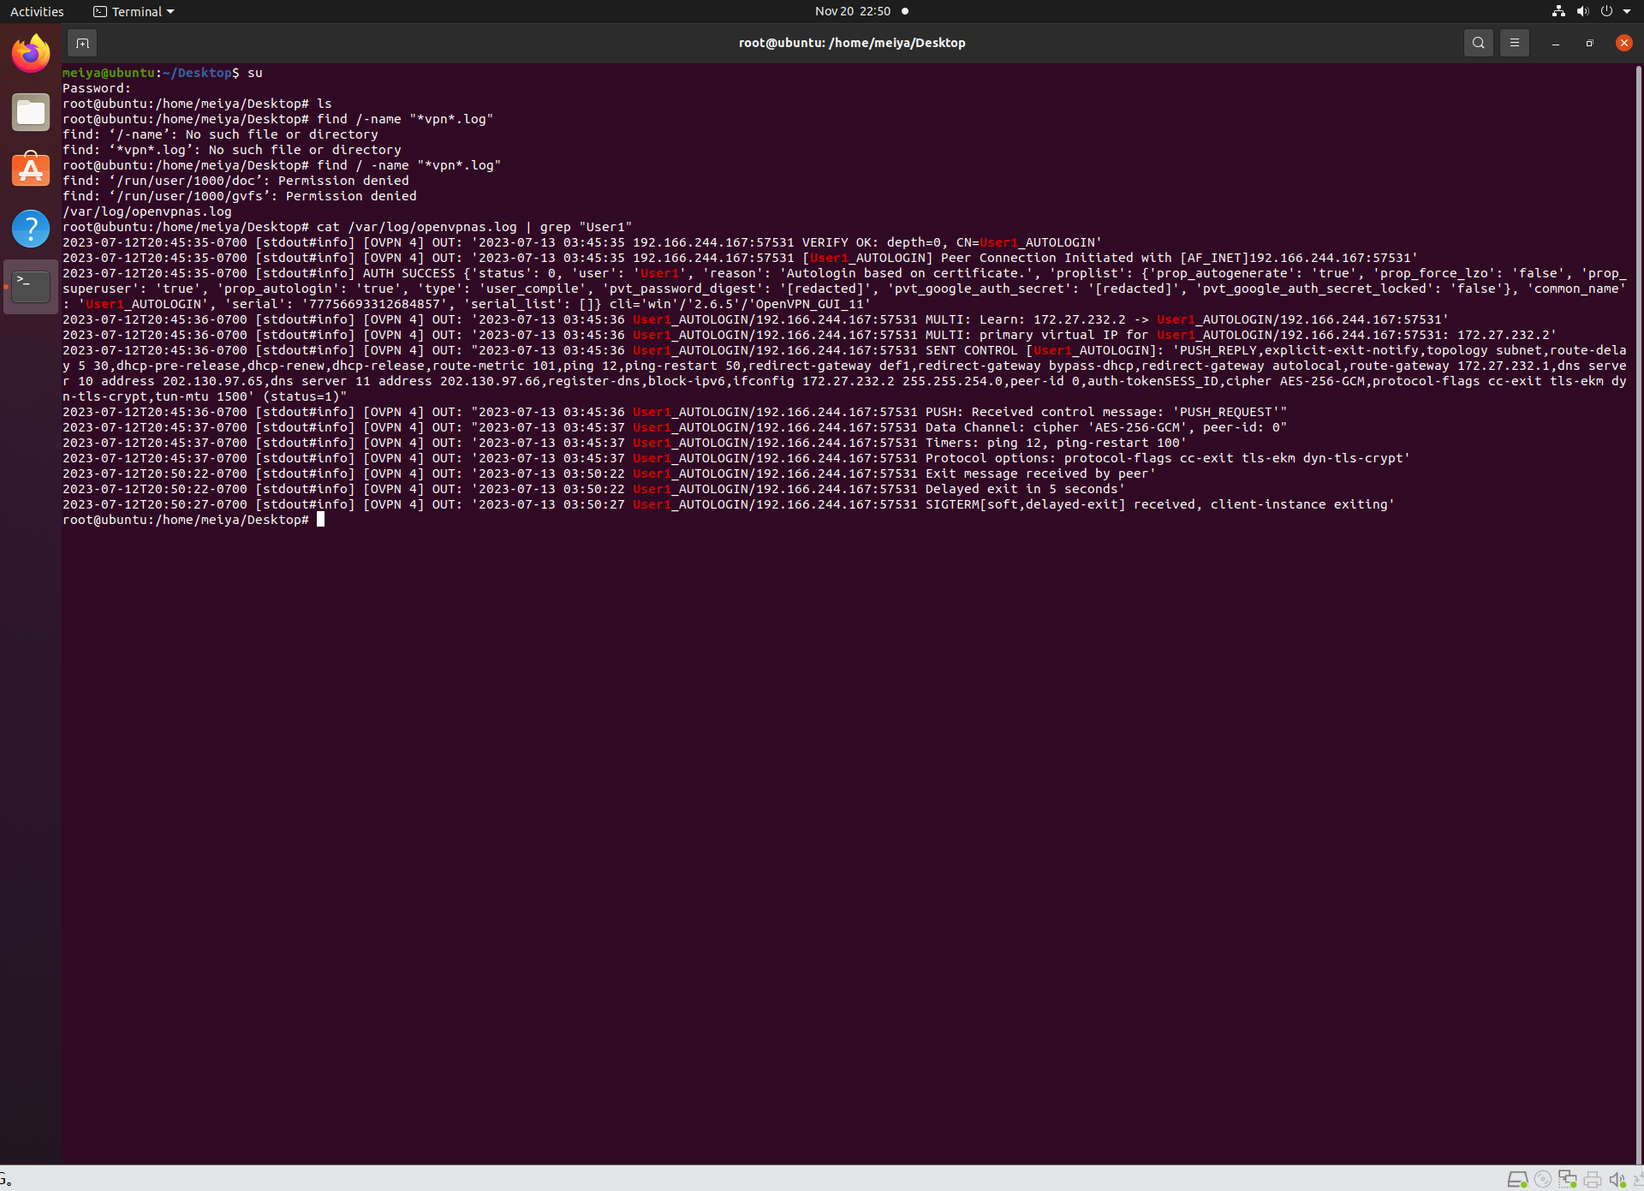Open Help from the dock
This screenshot has width=1644, height=1191.
pos(31,229)
